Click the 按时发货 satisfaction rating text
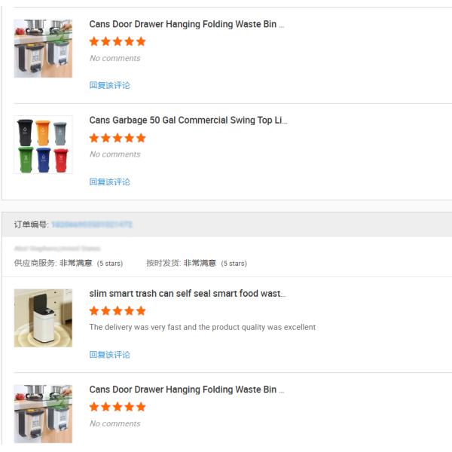This screenshot has width=452, height=452. (x=200, y=264)
